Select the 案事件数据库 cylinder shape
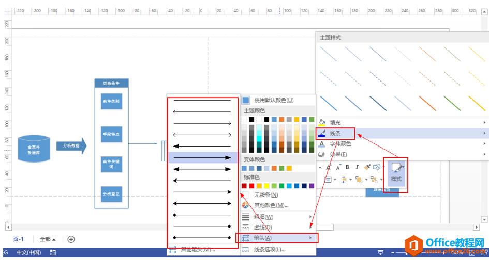Image resolution: width=489 pixels, height=260 pixels. tap(34, 149)
